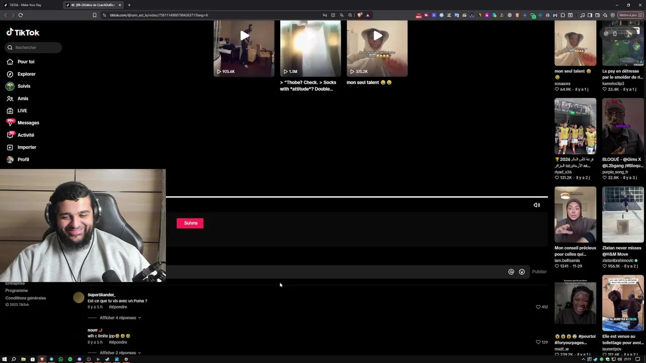Screen dimensions: 646x363
Task: Expand Afficher 2 réponses
Action: [120, 353]
